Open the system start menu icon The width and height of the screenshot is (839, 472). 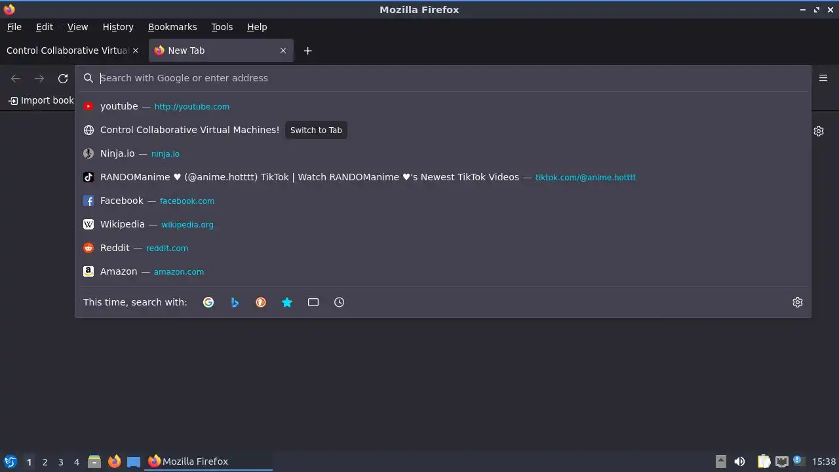pyautogui.click(x=10, y=462)
